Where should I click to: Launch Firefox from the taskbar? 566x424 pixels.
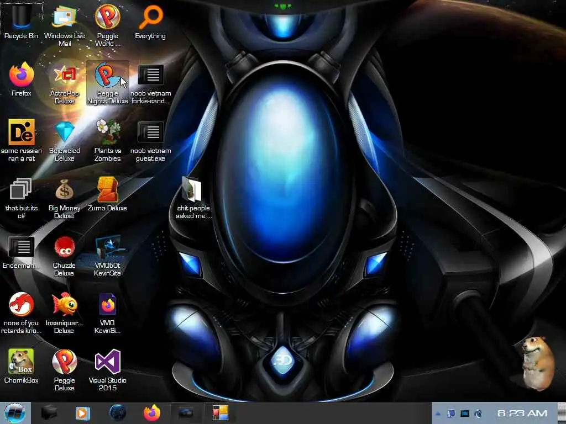(x=151, y=413)
